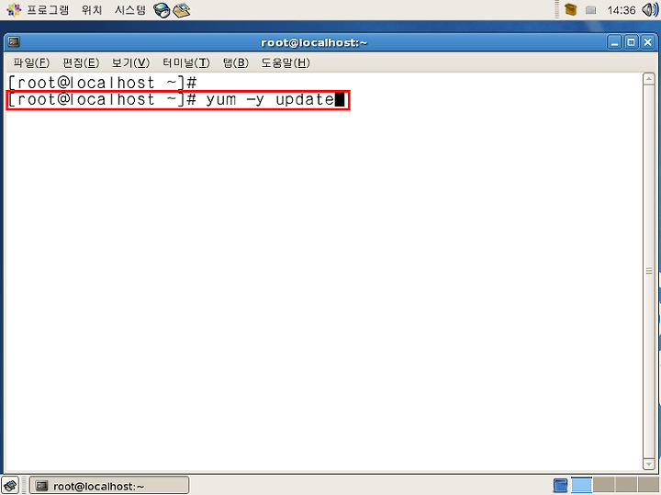Image resolution: width=661 pixels, height=495 pixels.
Task: Launch the email client panel icon
Action: point(182,10)
